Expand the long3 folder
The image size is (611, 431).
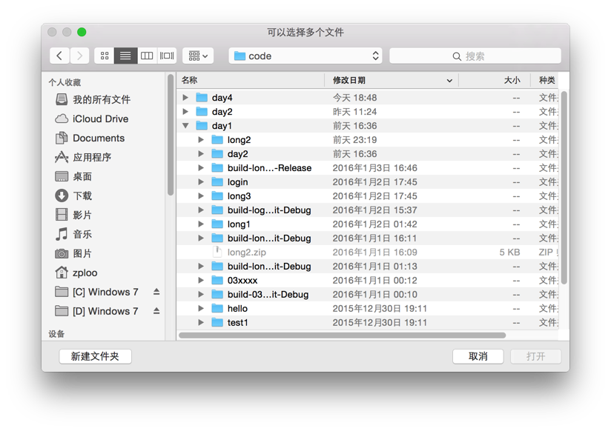point(201,196)
